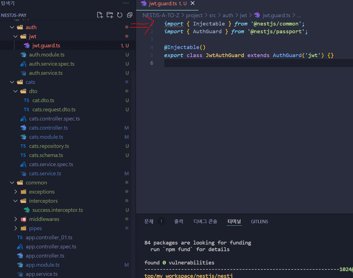Image resolution: width=353 pixels, height=278 pixels.
Task: Open the 출력 (Output) panel tab
Action: pos(179,221)
